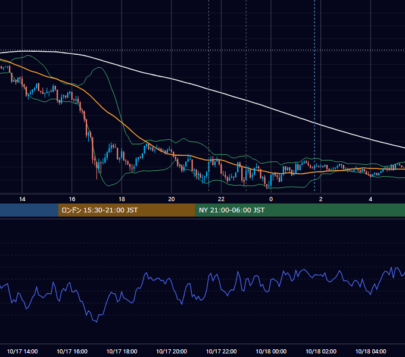Select the ロンドン 15:30-21:00 JST session bar
405x357 pixels.
coord(126,210)
